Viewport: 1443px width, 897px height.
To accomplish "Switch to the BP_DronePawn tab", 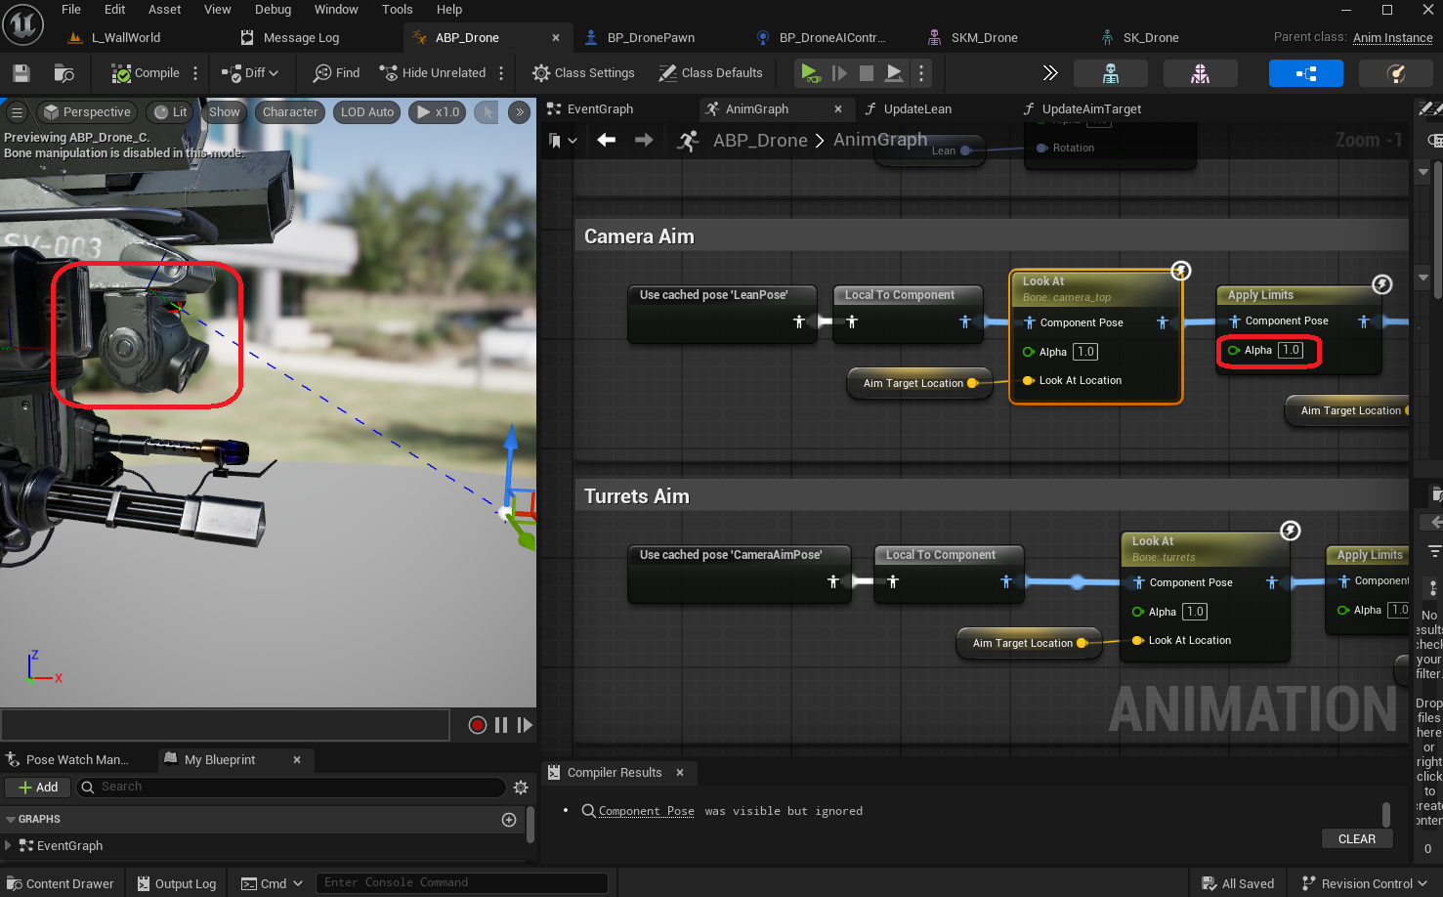I will click(x=651, y=38).
